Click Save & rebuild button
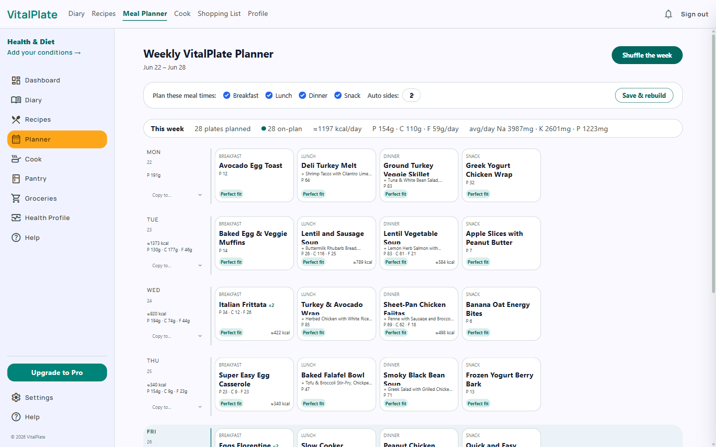Viewport: 716px width, 447px height. coord(644,95)
